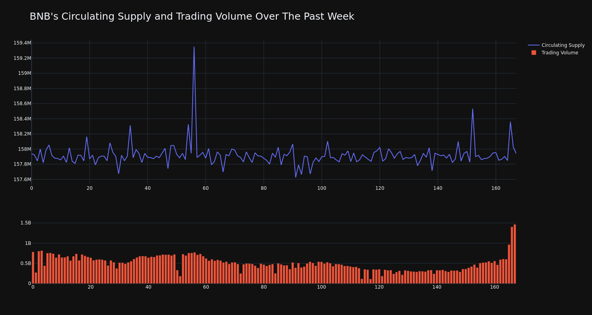Viewport: 592px width, 315px height.
Task: Click the chart title about BNB's supply
Action: point(192,17)
